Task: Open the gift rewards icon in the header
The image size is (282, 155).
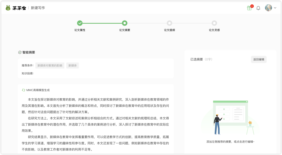Action: (249, 8)
